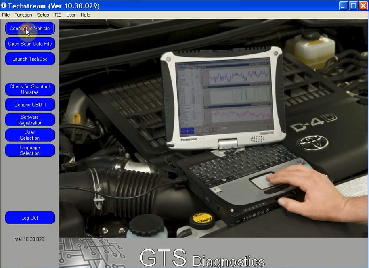
Task: Open the User Selection option
Action: point(30,135)
